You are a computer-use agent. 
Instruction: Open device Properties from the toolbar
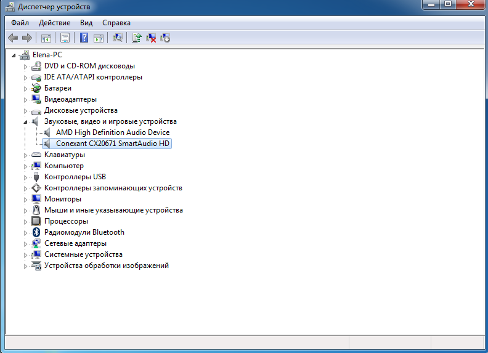pos(65,38)
